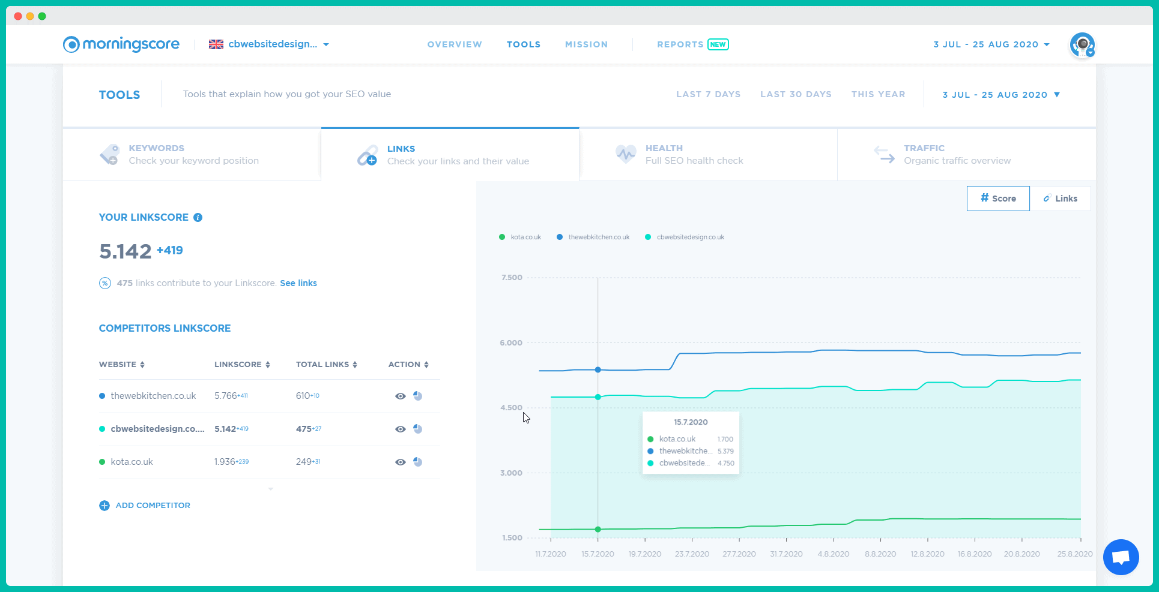Expand the Tools panel date range picker
Screen dimensions: 1159x592
(1002, 95)
